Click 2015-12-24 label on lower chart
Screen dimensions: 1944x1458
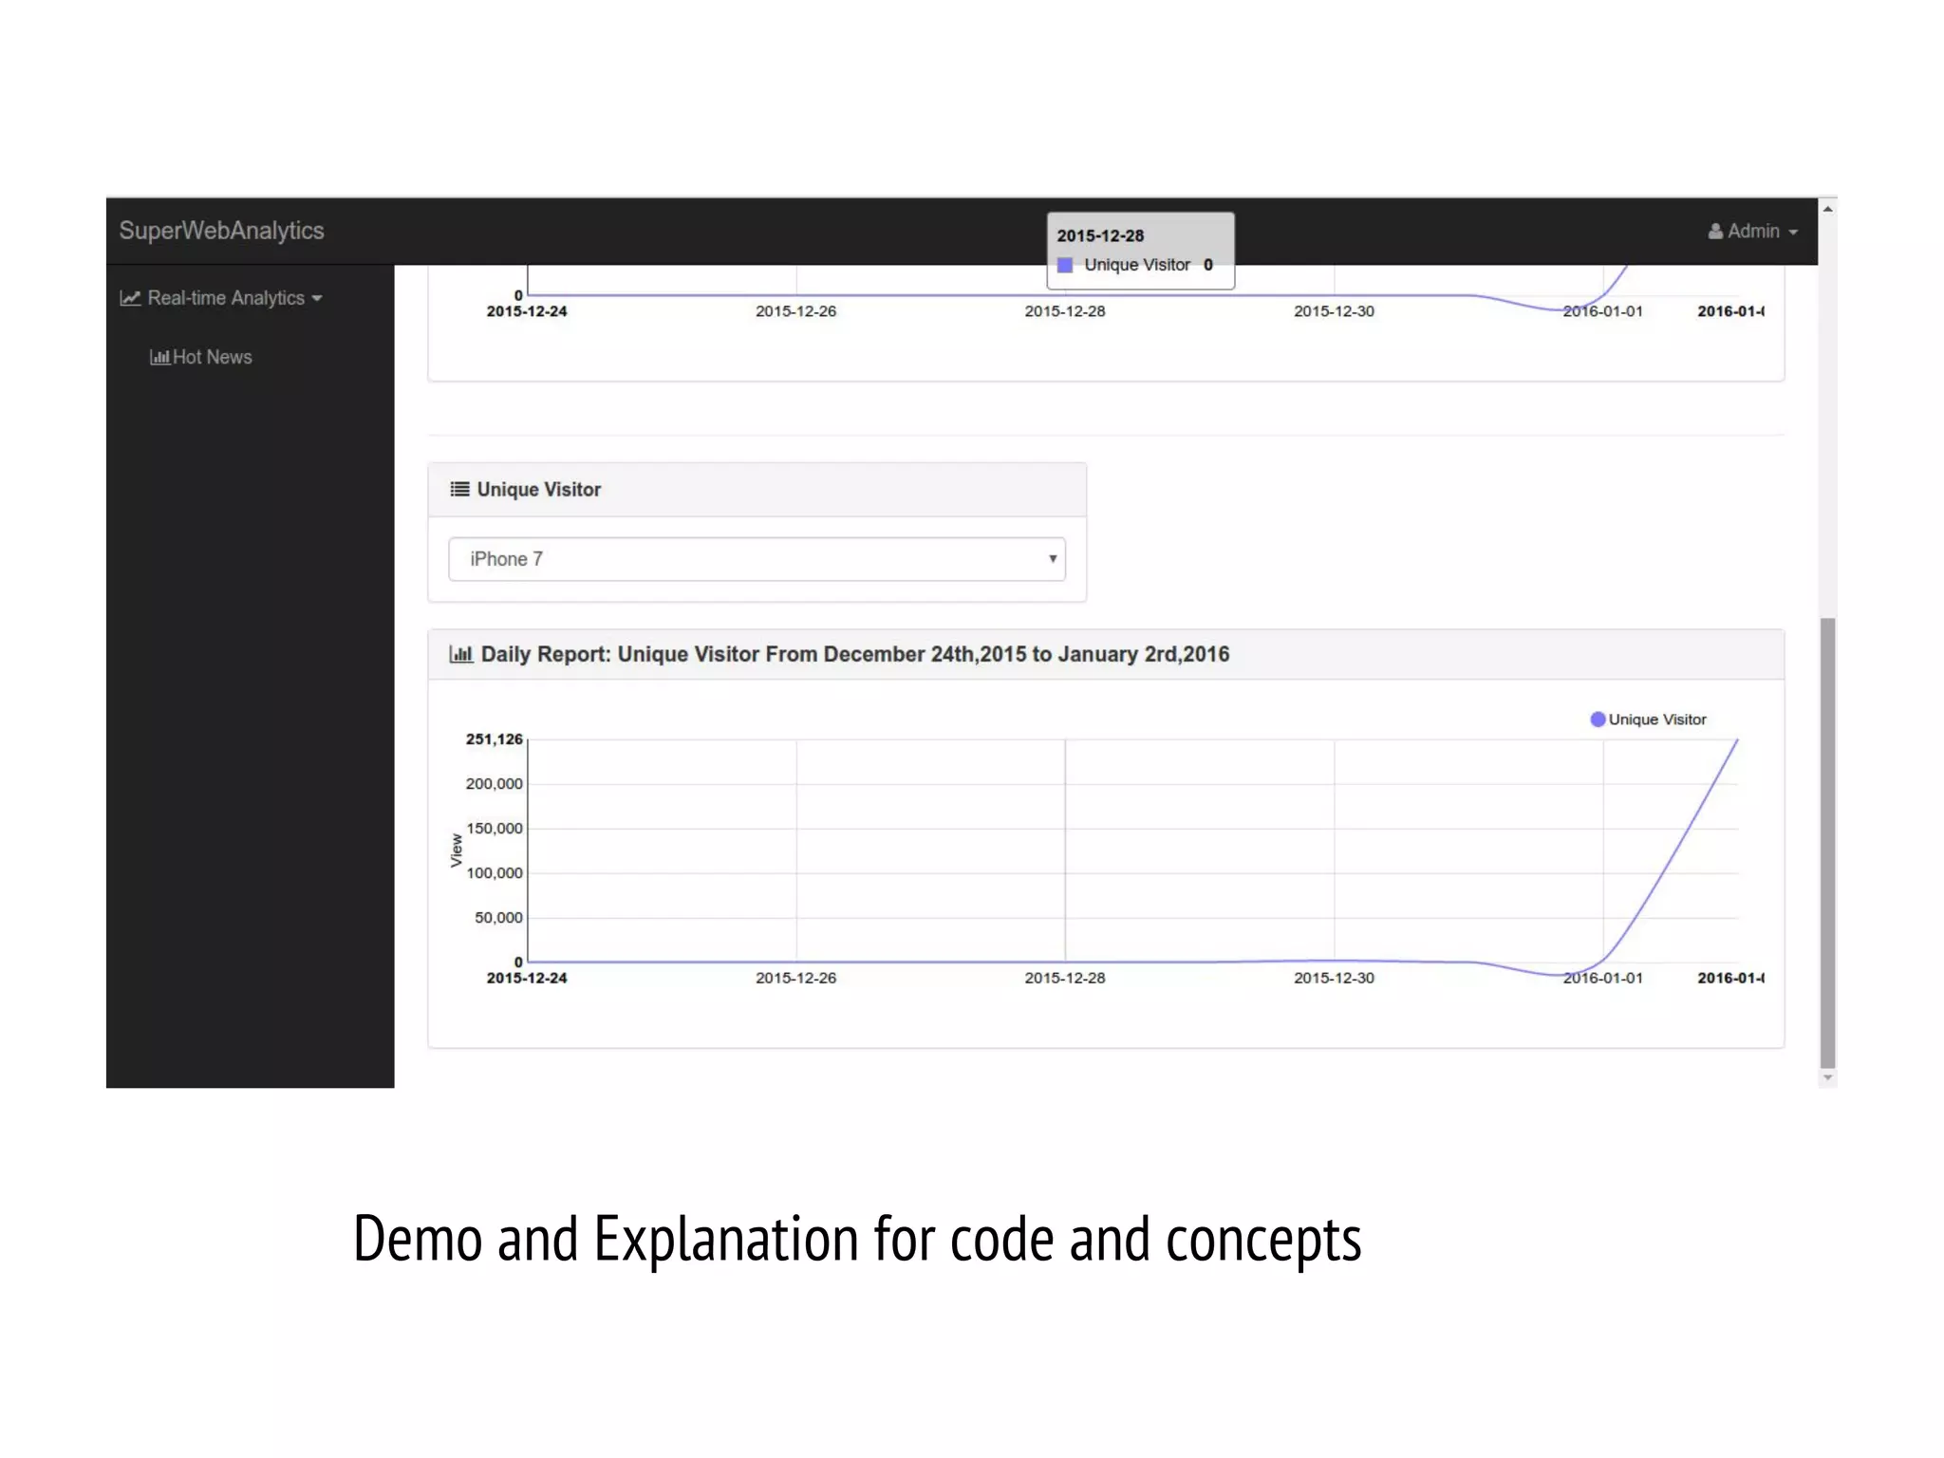[527, 978]
